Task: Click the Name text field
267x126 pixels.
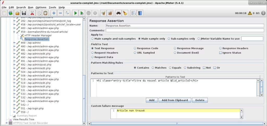Action: click(185, 26)
